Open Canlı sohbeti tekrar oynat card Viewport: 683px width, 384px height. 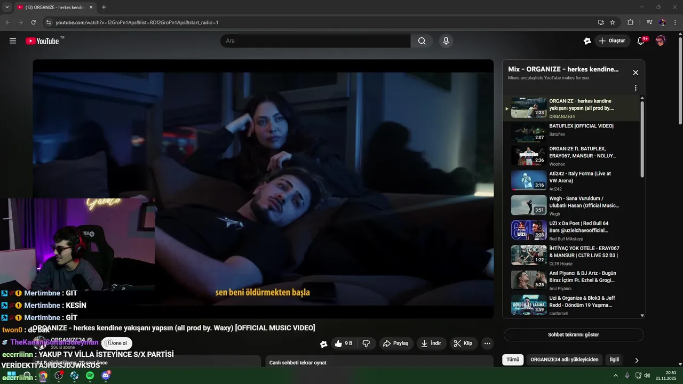click(x=379, y=362)
